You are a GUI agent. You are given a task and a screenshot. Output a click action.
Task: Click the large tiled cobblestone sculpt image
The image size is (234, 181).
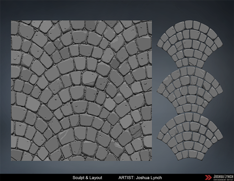81,90
